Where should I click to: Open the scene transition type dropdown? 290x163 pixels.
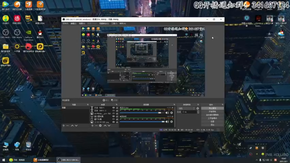[x=186, y=108]
